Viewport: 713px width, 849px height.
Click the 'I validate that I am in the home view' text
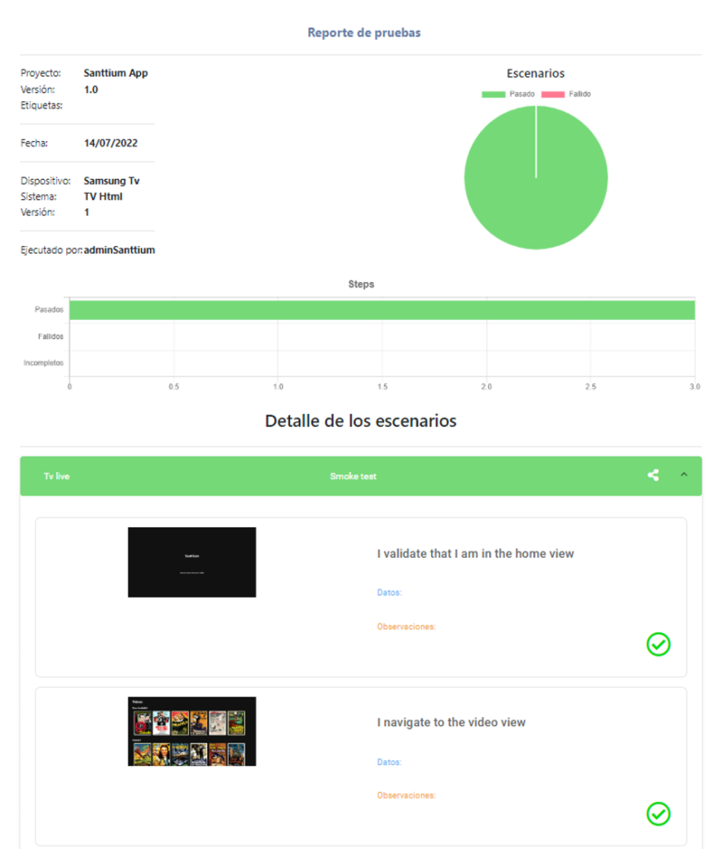[475, 553]
